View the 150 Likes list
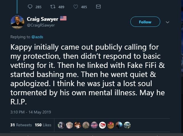Viewport: 183px width, 136px height. (43, 125)
